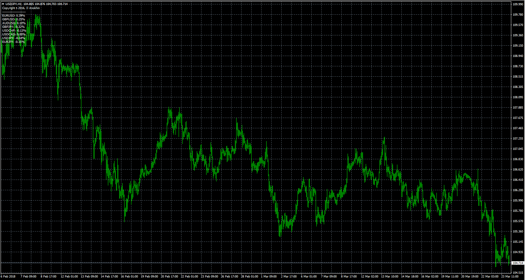This screenshot has height=280, width=525.
Task: Click the 105.570 price scale label
Action: [x=518, y=221]
